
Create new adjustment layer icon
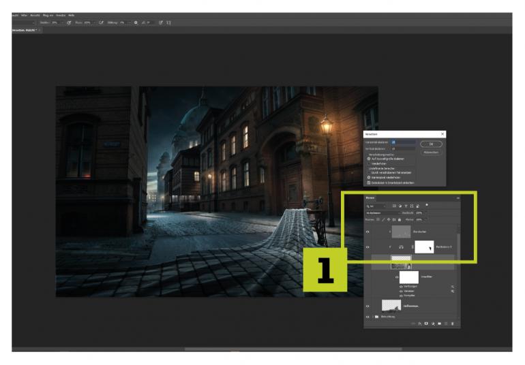click(433, 323)
